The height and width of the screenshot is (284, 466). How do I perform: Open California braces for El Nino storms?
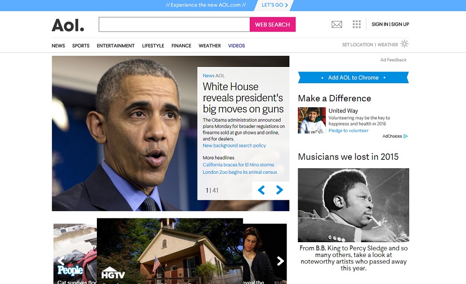coord(238,165)
